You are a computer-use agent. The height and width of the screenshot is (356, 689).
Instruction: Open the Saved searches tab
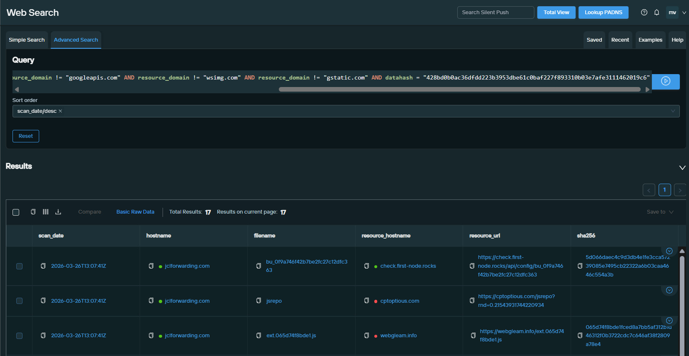594,40
